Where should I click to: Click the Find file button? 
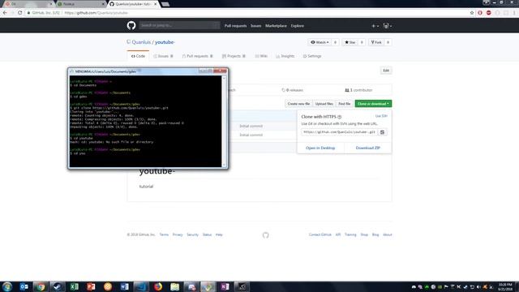(x=344, y=104)
